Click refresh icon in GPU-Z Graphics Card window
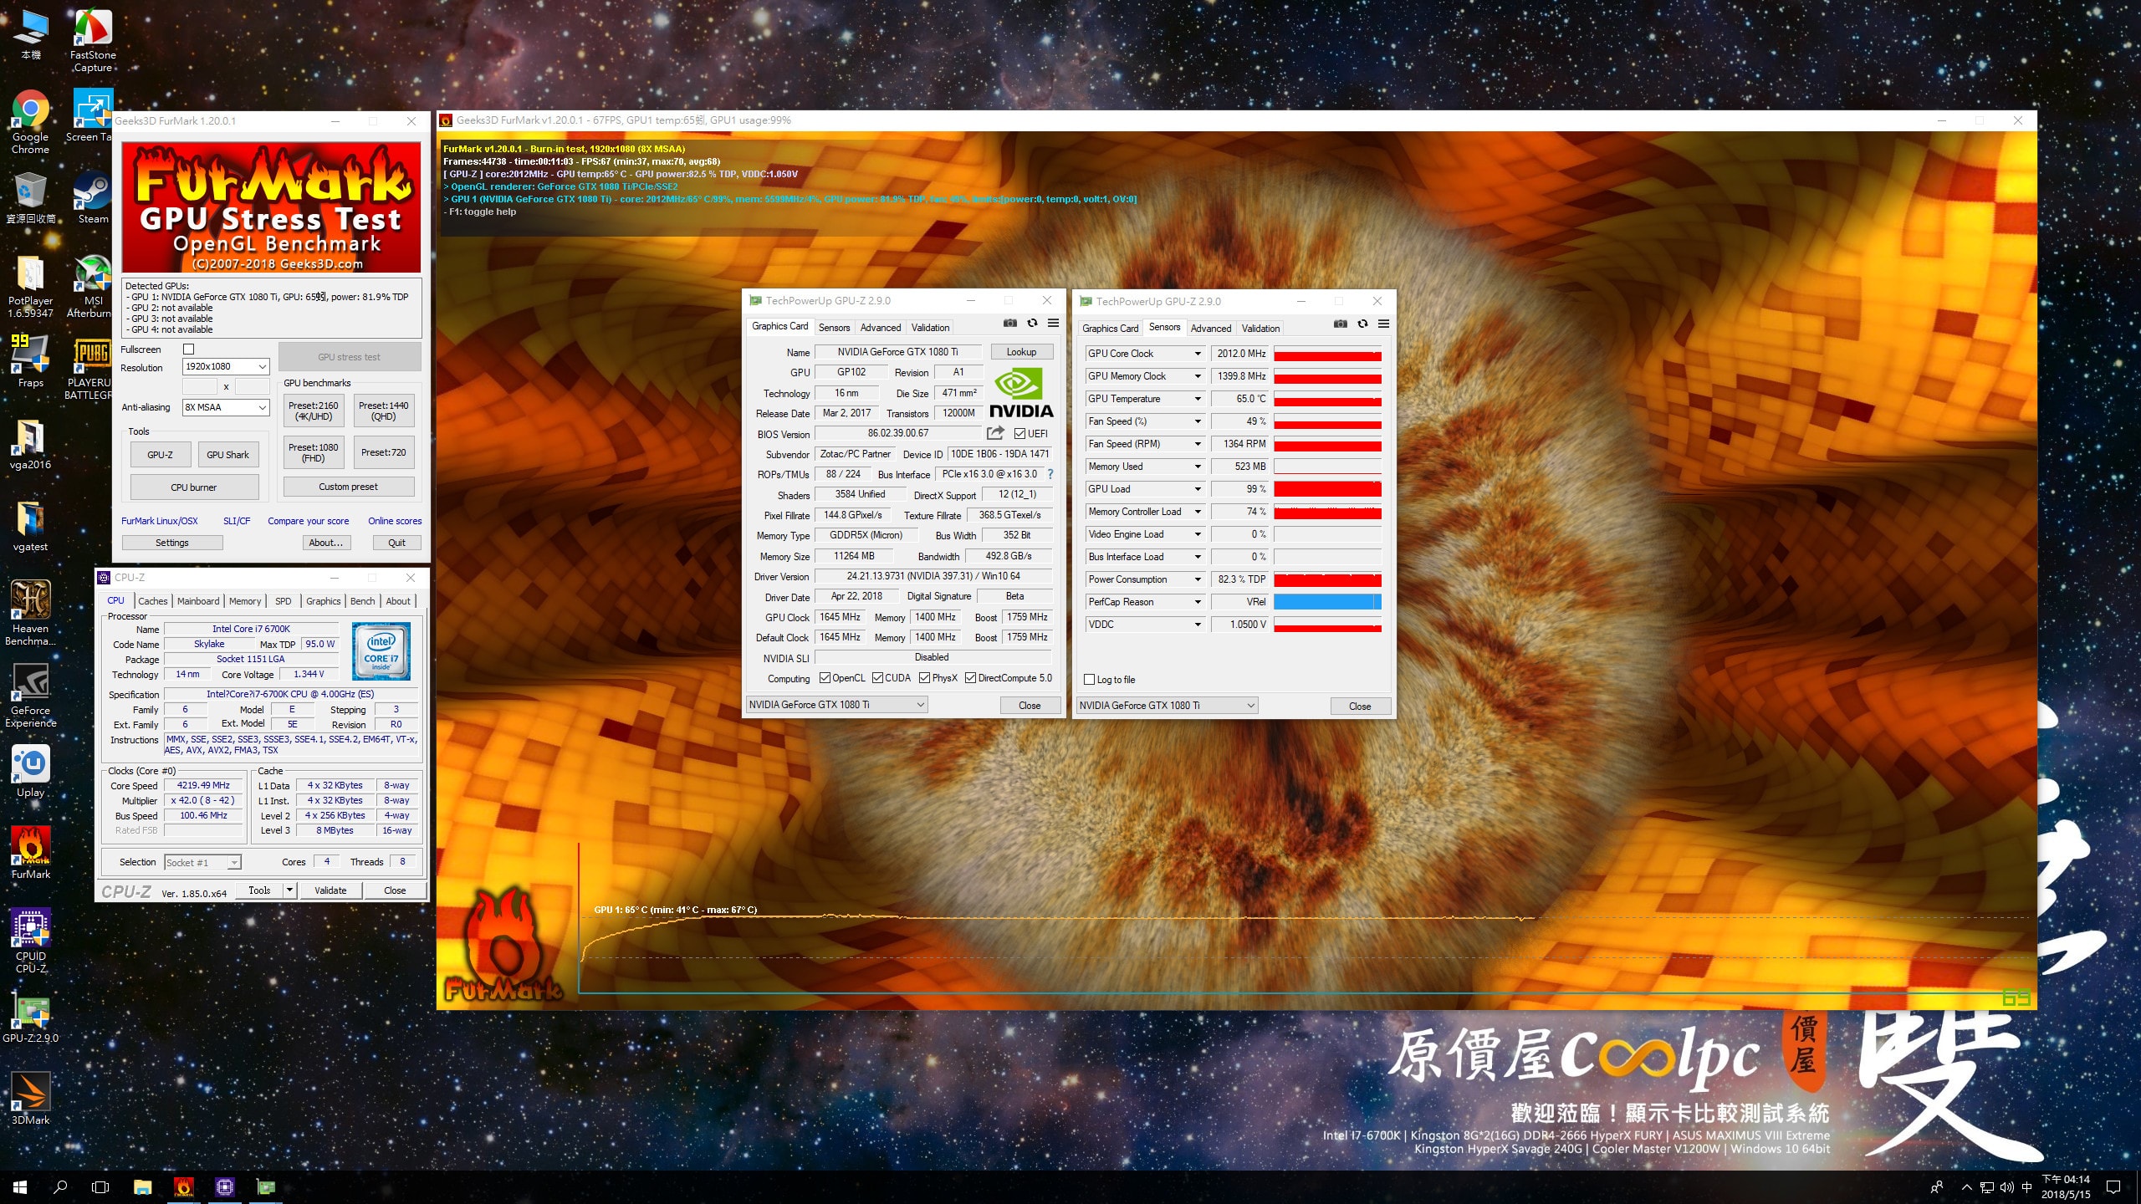 click(1032, 323)
